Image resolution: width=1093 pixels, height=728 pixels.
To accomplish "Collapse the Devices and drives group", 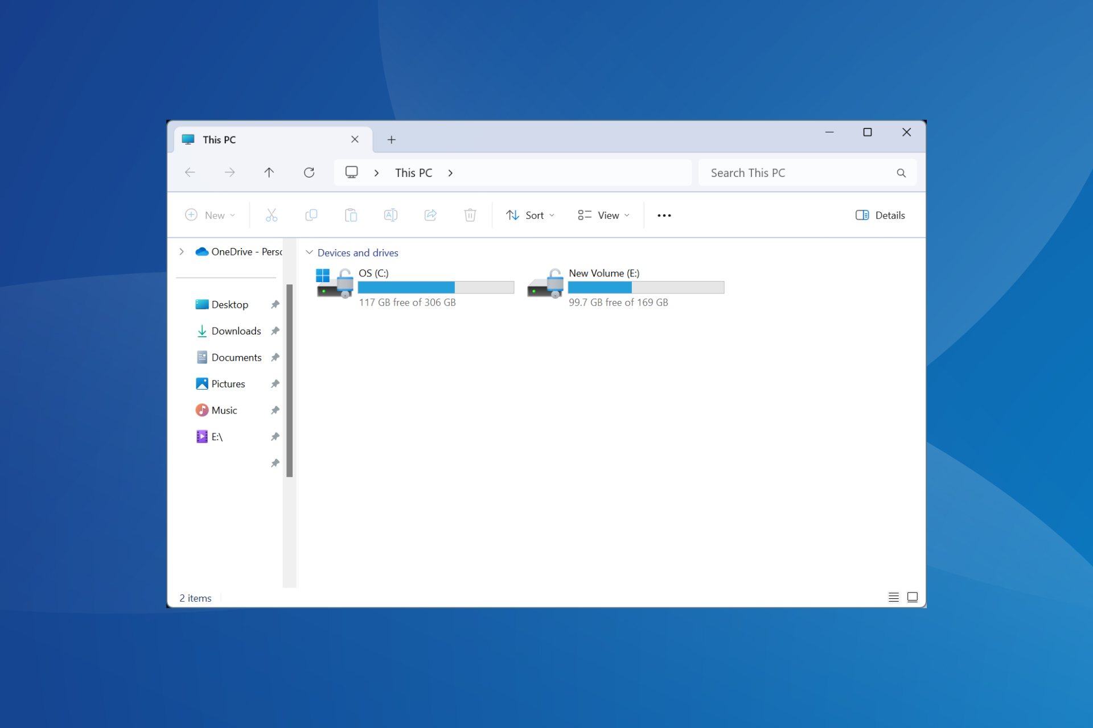I will (310, 252).
